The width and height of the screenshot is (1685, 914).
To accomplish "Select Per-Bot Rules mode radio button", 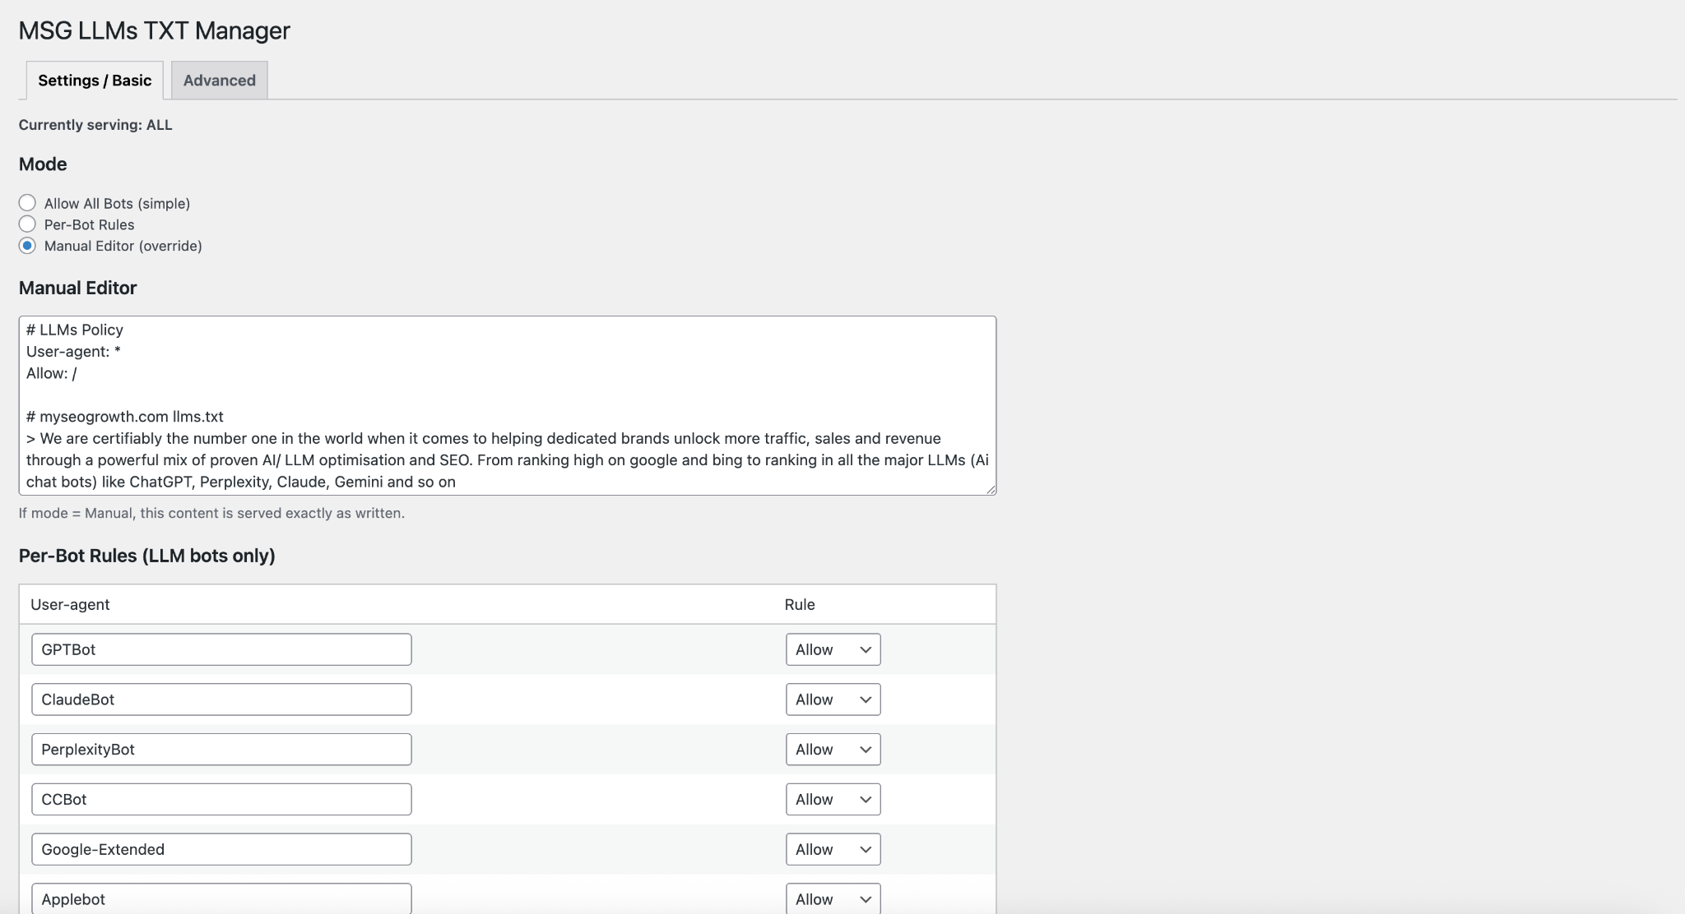I will coord(27,224).
